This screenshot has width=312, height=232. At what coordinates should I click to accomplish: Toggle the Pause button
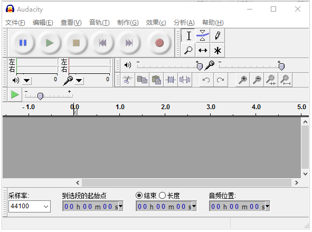coord(23,43)
